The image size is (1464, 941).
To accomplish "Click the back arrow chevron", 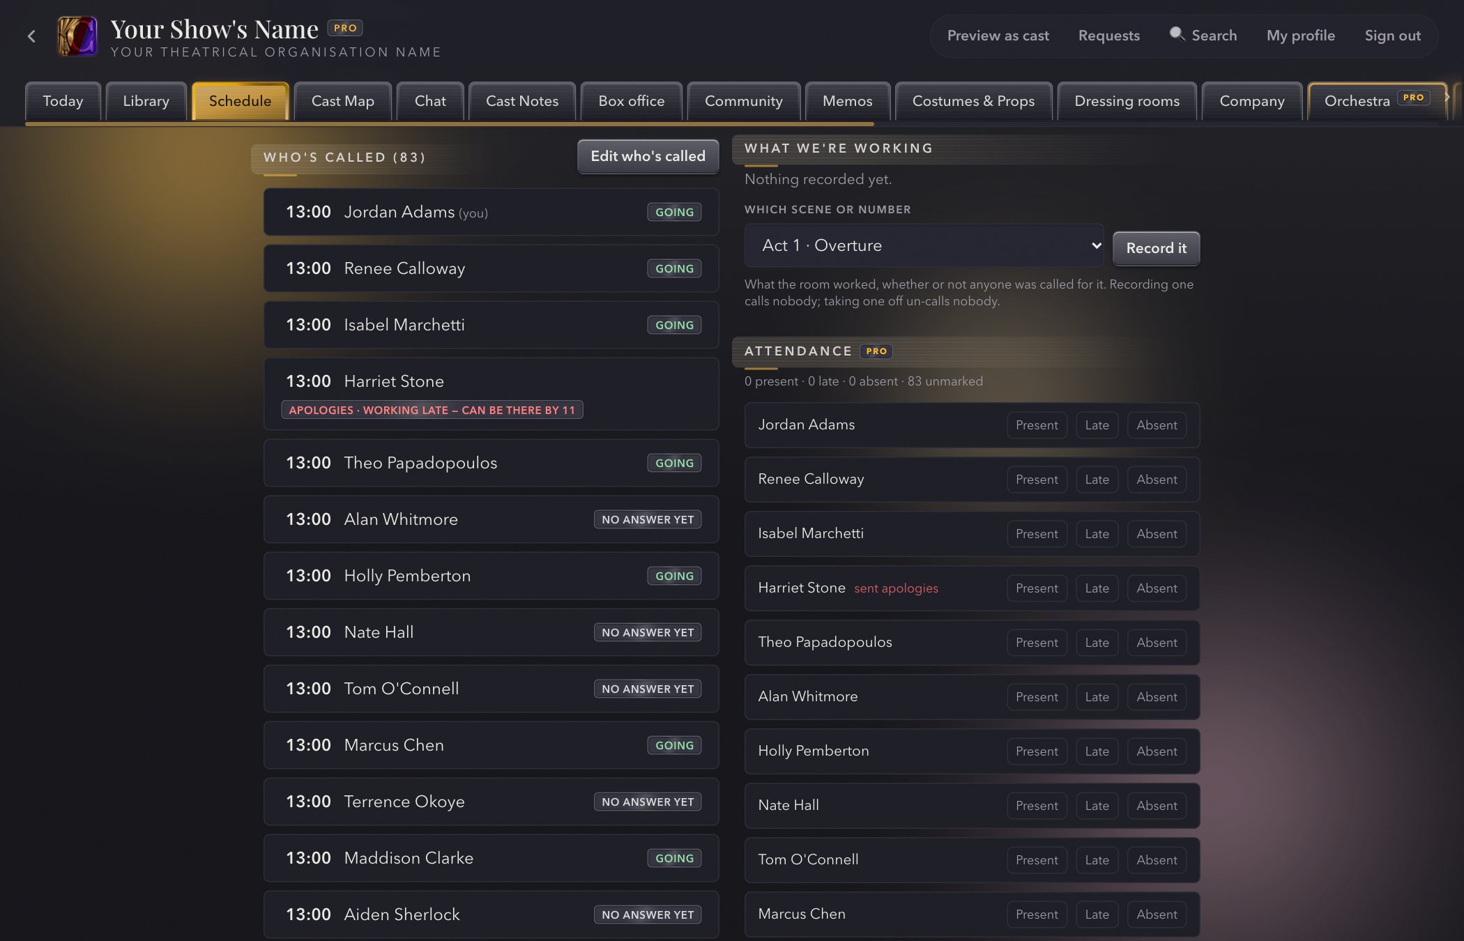I will click(x=31, y=36).
